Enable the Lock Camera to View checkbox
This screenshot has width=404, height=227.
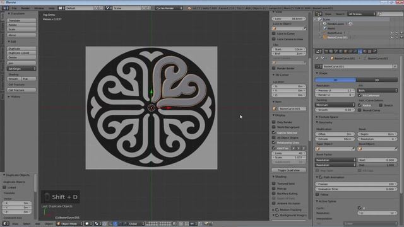[273, 39]
